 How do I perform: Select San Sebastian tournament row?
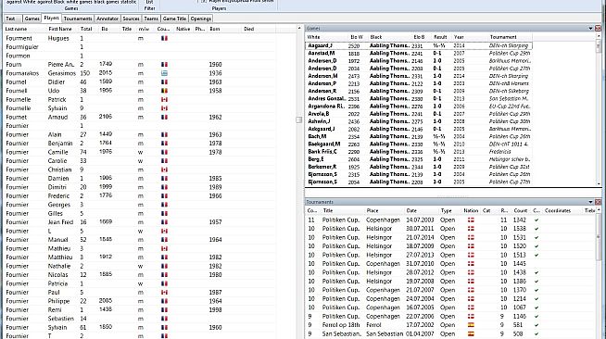point(450,334)
